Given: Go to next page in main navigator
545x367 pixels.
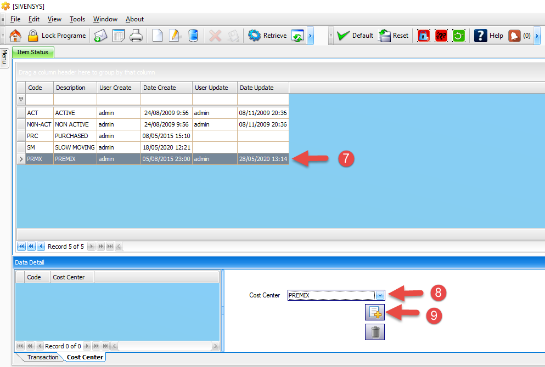Looking at the screenshot, I should click(x=100, y=246).
